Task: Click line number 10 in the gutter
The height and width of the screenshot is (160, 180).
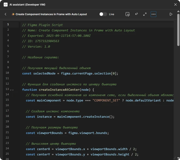Action: point(7,73)
